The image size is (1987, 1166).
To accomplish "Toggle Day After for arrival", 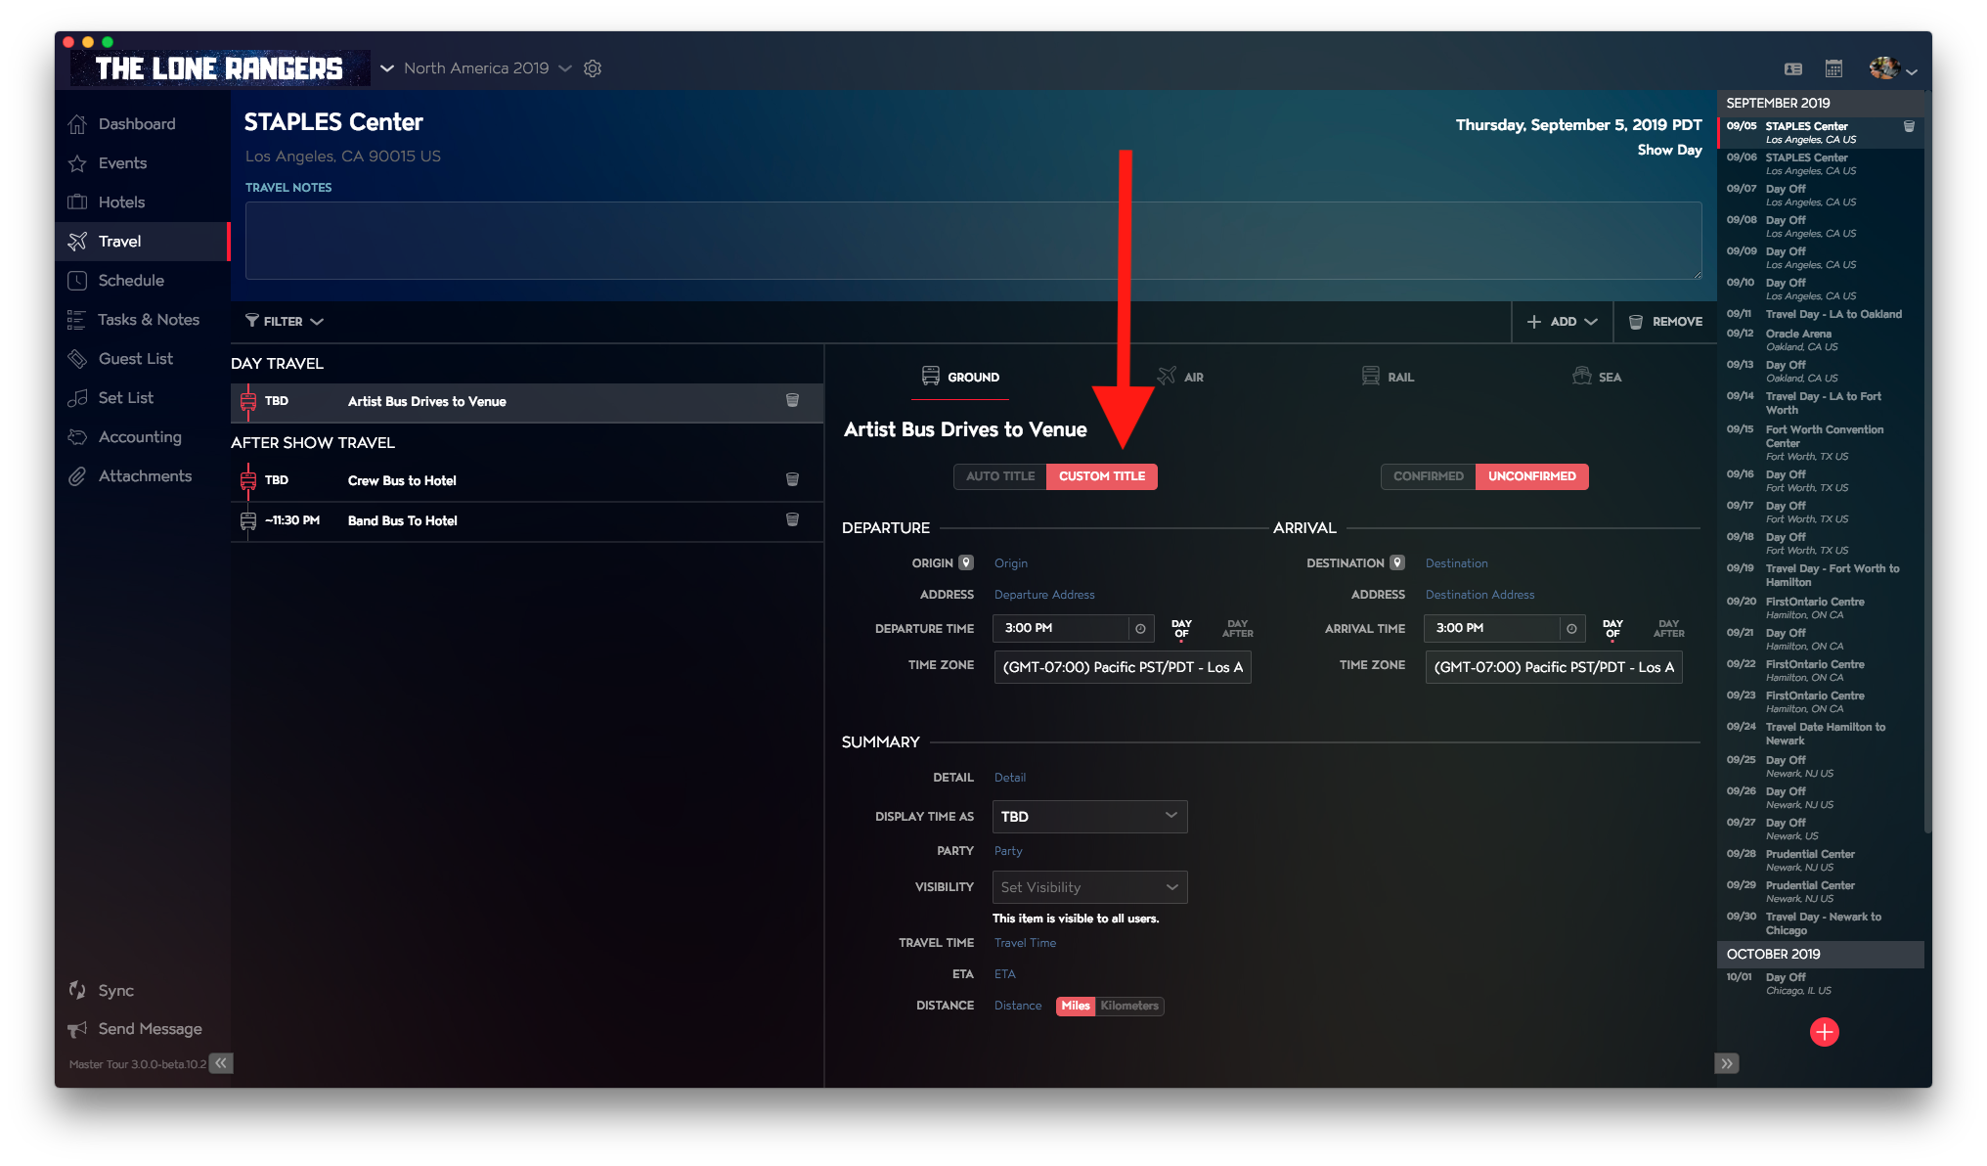I will (1668, 629).
